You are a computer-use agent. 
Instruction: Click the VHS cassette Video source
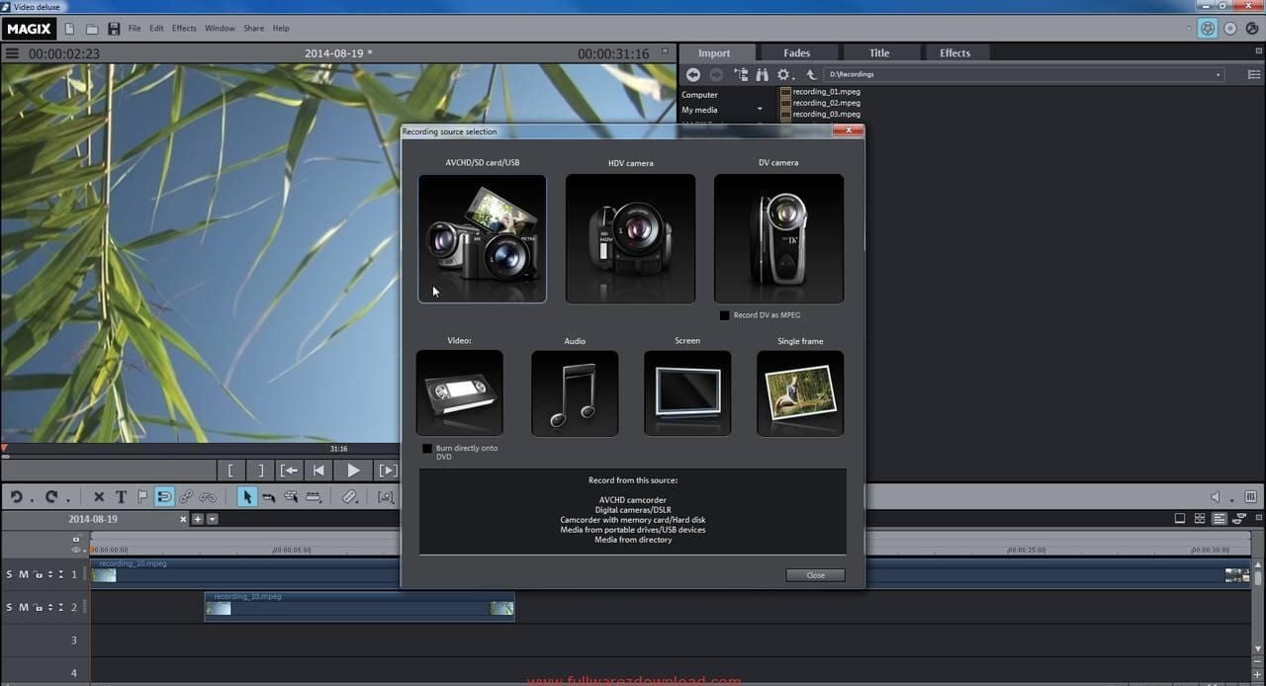tap(459, 392)
